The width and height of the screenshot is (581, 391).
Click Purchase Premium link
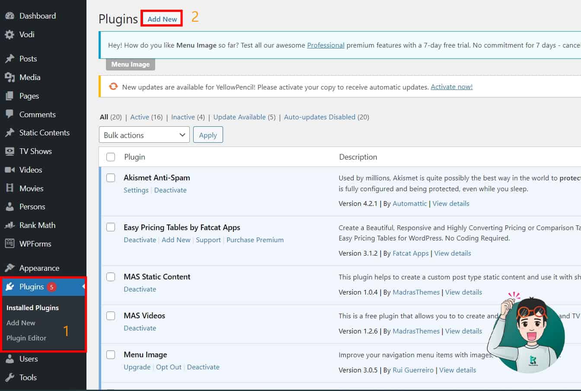tap(255, 240)
